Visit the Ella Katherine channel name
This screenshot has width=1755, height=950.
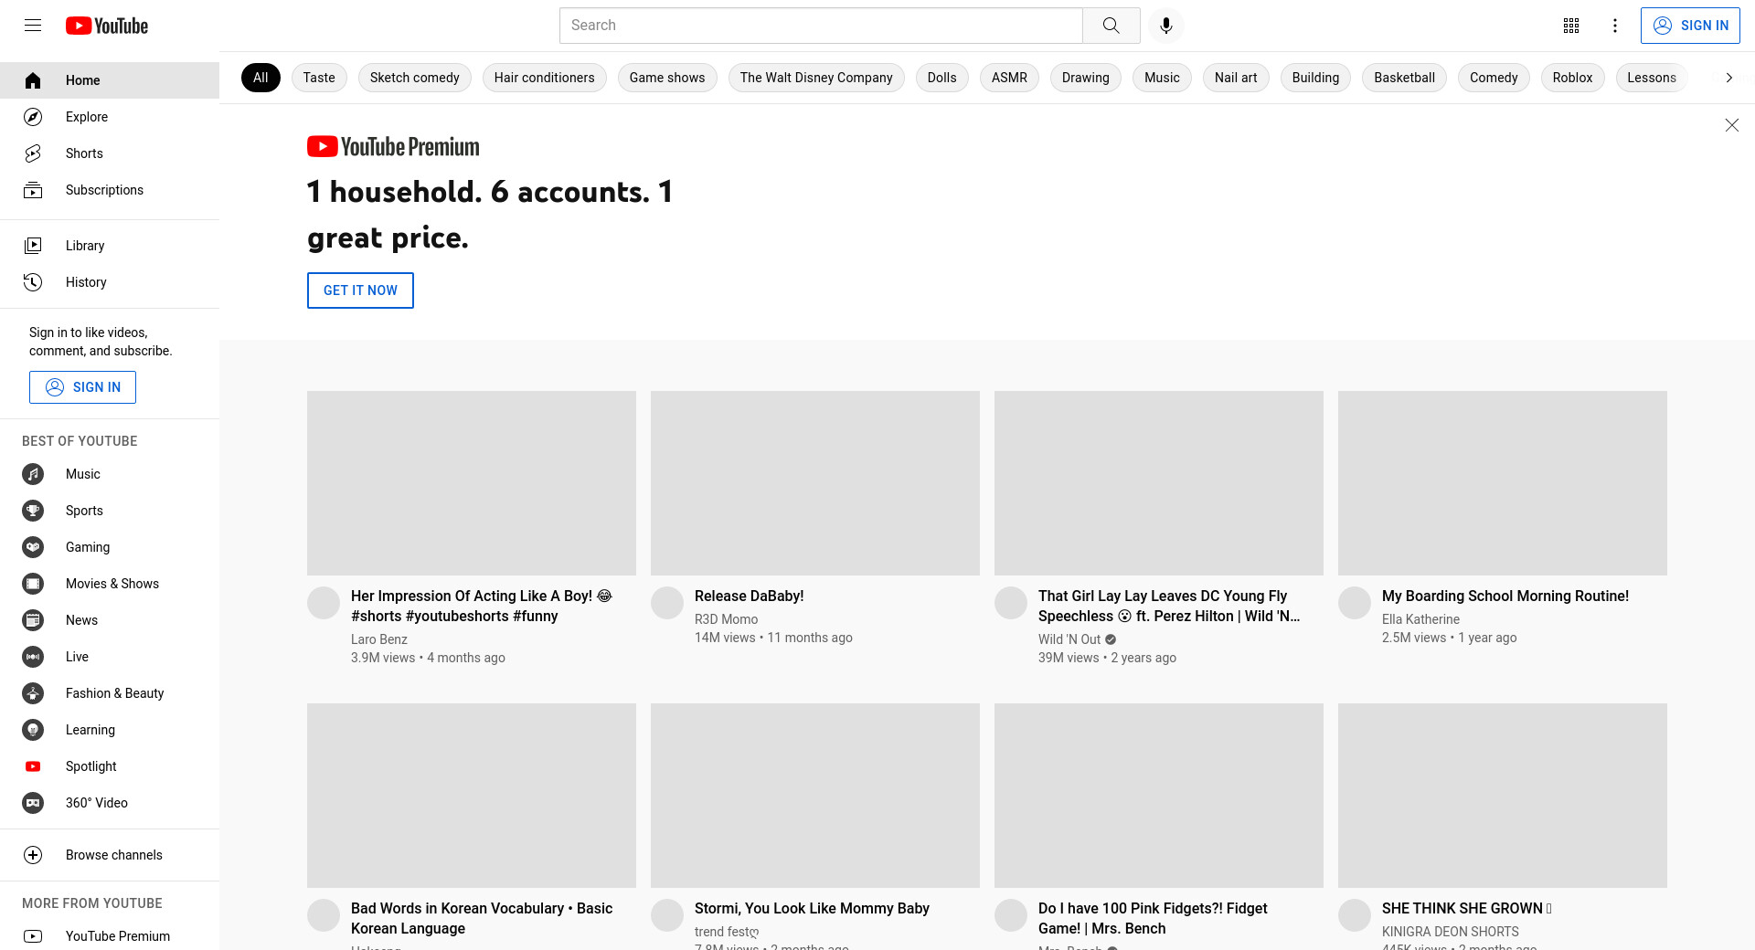point(1420,619)
